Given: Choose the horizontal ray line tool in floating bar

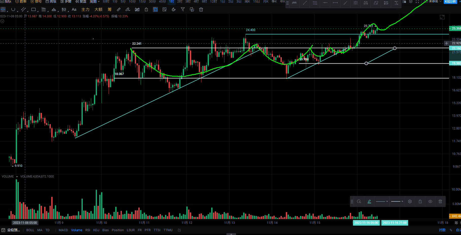Looking at the screenshot, I should click(x=325, y=3).
